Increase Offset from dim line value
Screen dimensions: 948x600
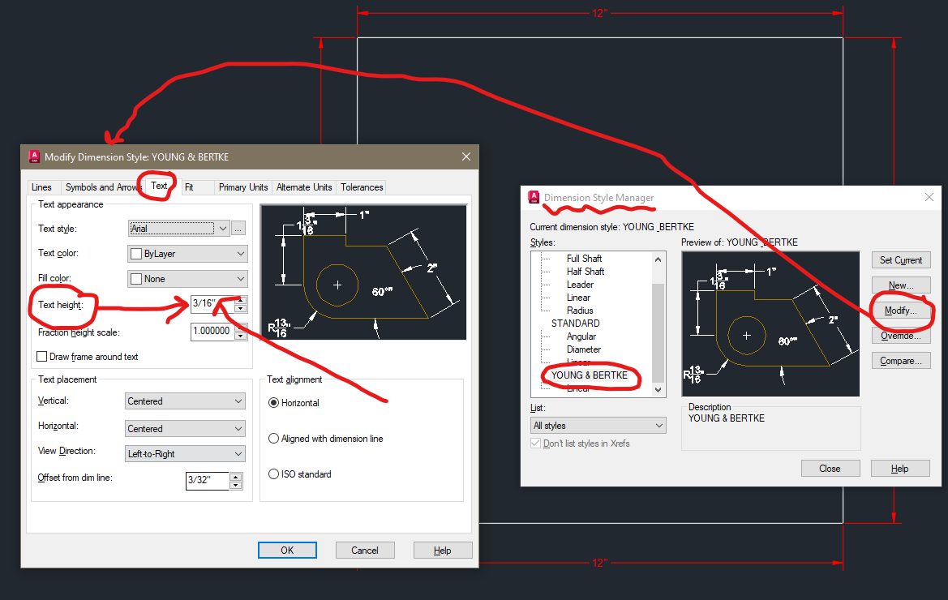pyautogui.click(x=236, y=478)
